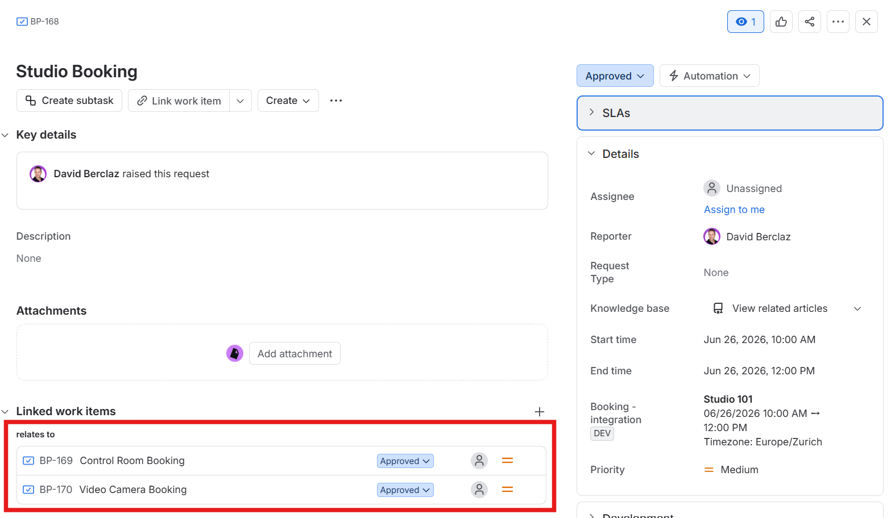Open the share icon button
The height and width of the screenshot is (518, 891).
coord(809,22)
